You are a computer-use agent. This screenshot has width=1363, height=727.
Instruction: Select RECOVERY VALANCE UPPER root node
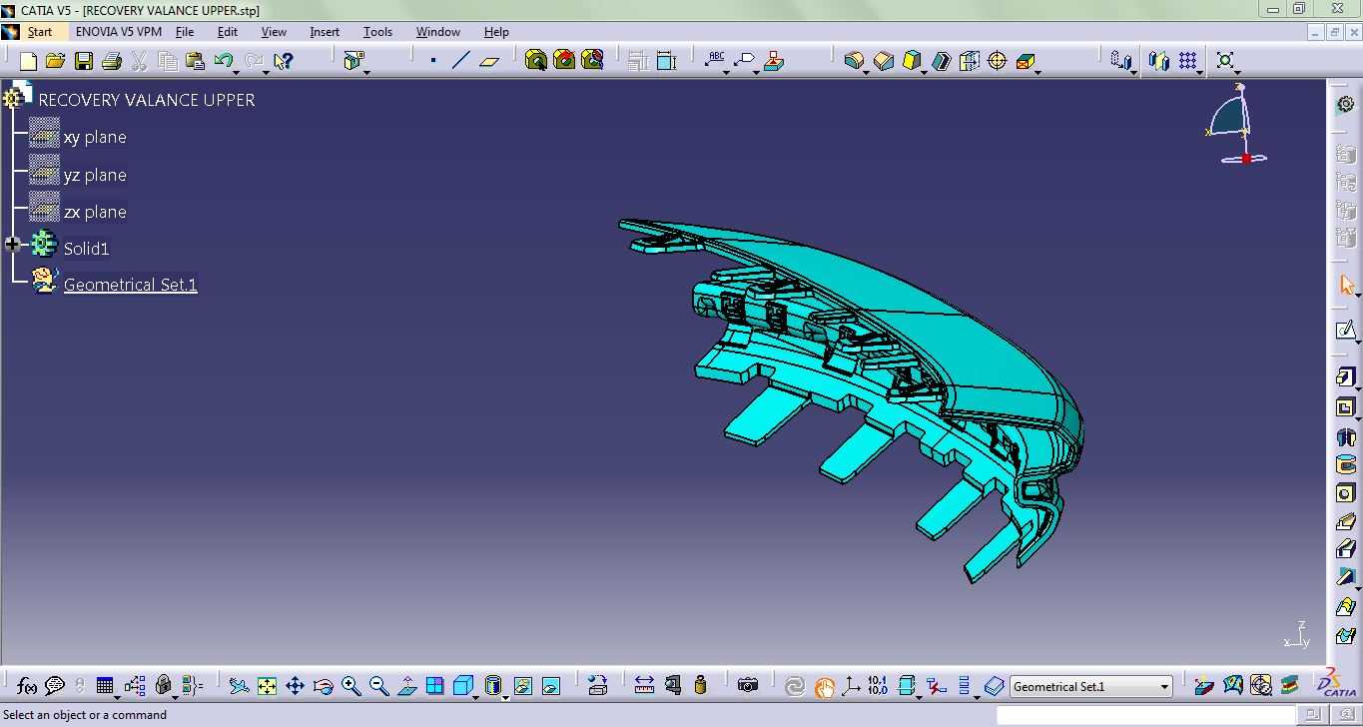tap(147, 100)
